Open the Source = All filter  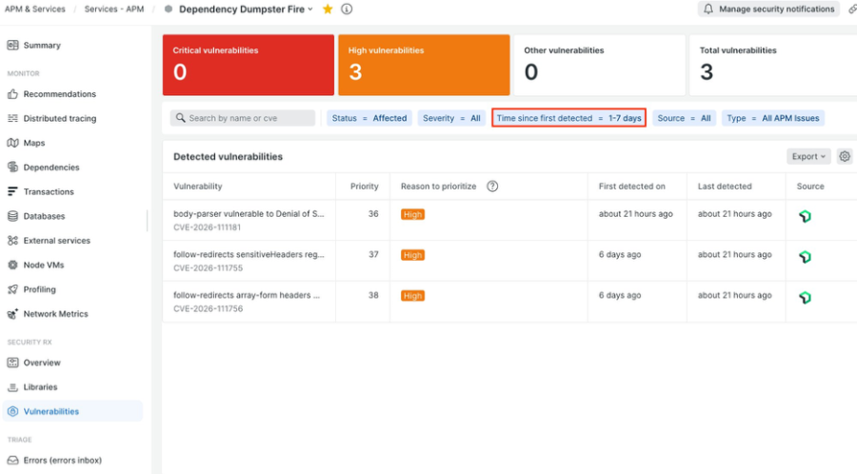[x=684, y=118]
